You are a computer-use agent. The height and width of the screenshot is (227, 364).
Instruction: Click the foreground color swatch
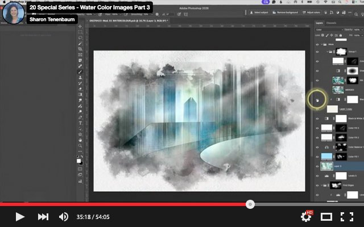pos(79,161)
